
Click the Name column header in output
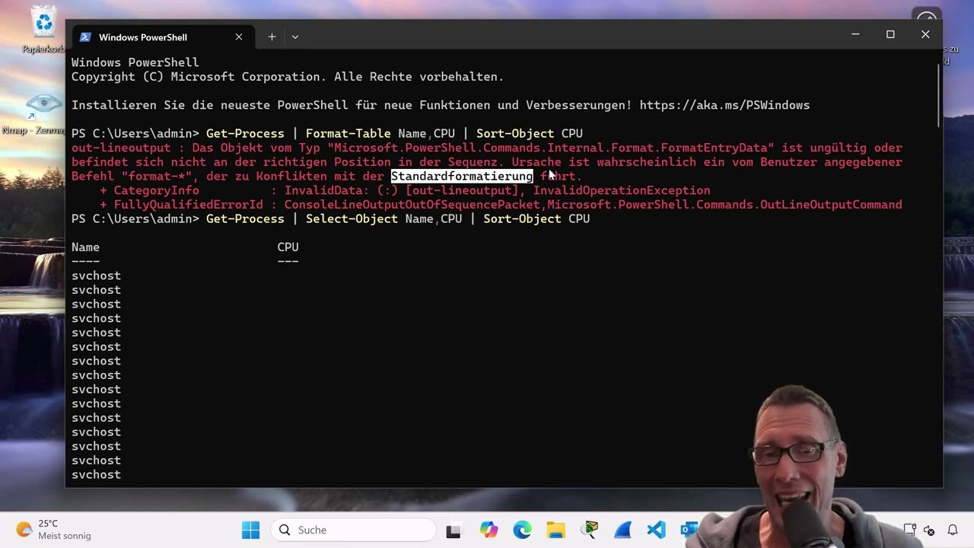(85, 247)
